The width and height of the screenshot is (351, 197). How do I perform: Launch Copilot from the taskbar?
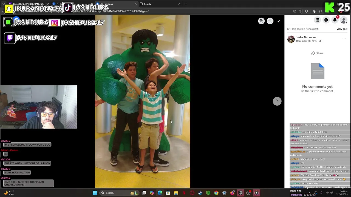click(152, 193)
